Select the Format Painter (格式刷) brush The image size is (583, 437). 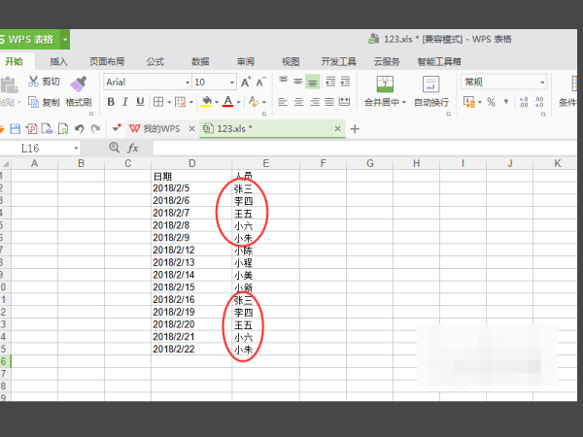pyautogui.click(x=79, y=84)
